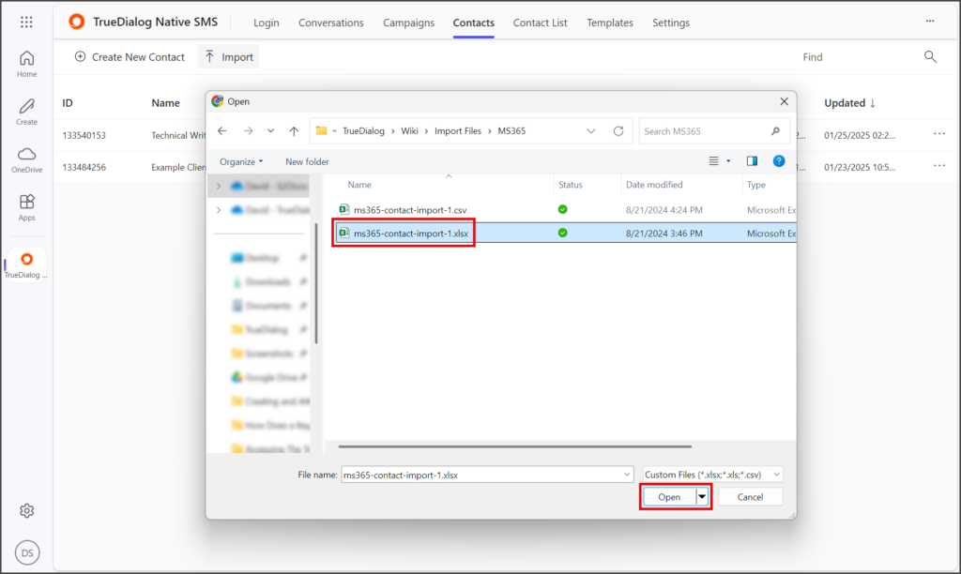Open the Custom Files type filter
The image size is (961, 574).
pyautogui.click(x=713, y=475)
